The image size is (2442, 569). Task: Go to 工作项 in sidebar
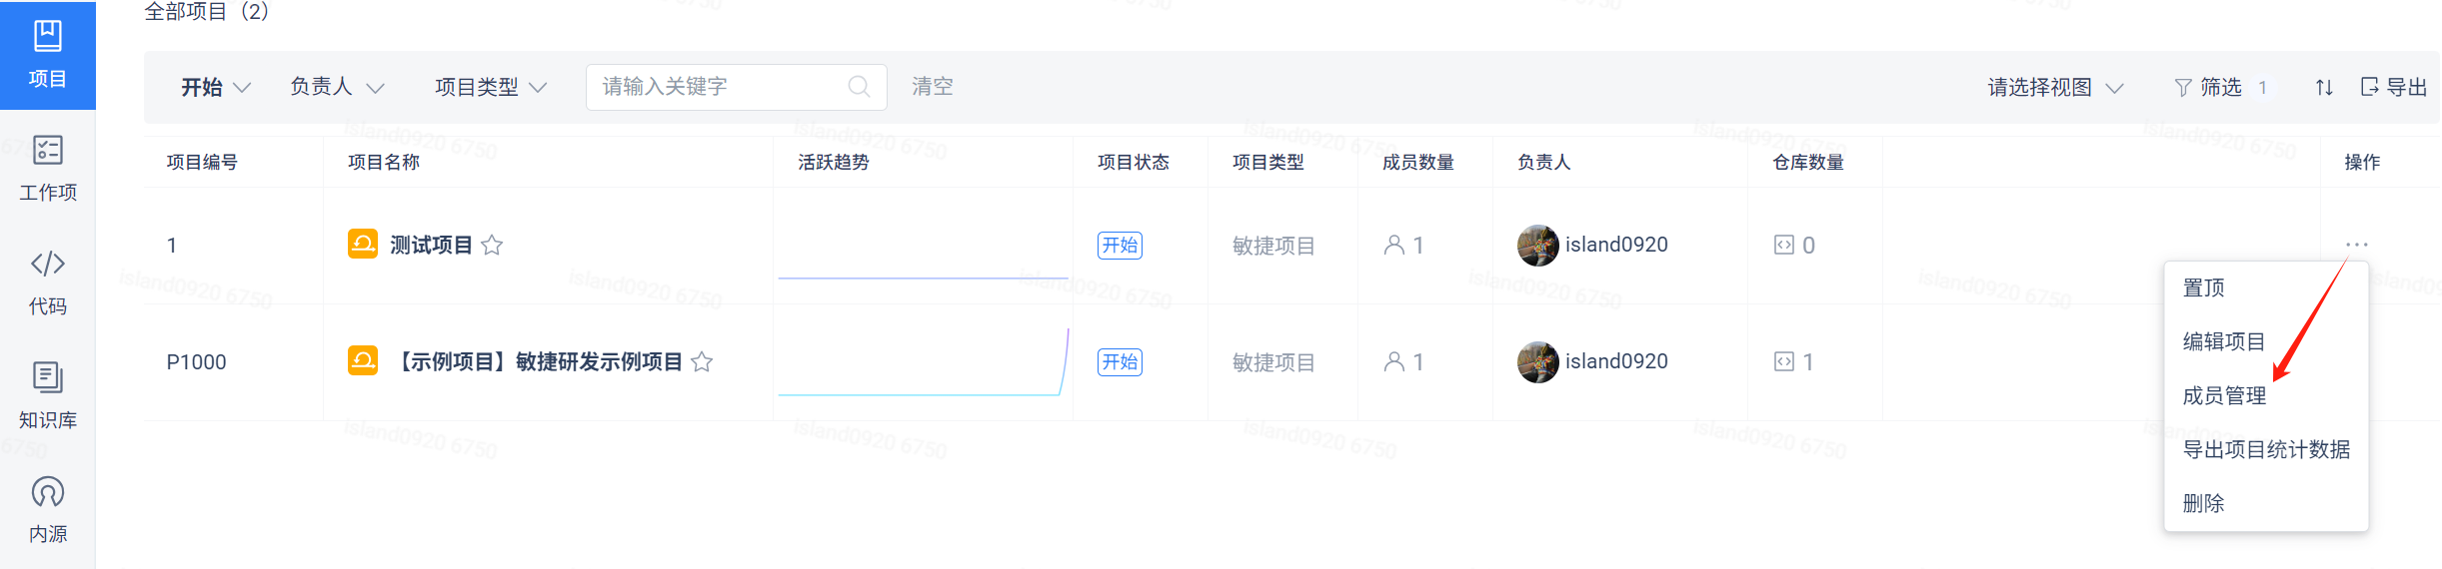point(47,169)
